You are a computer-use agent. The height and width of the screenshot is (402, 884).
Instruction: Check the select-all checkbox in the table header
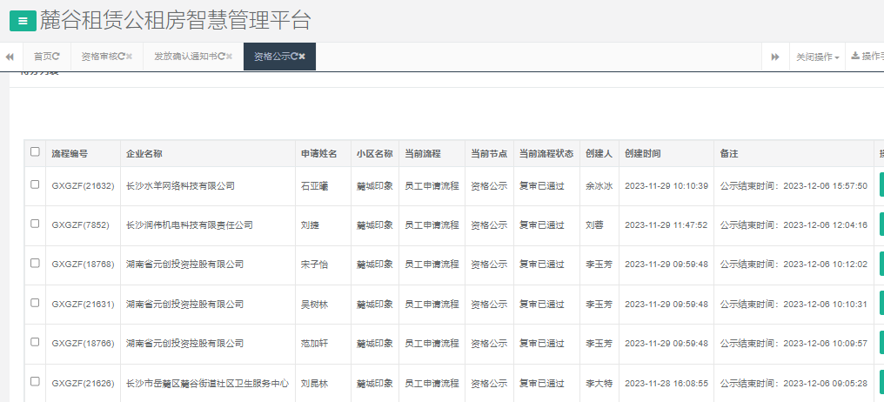[35, 152]
